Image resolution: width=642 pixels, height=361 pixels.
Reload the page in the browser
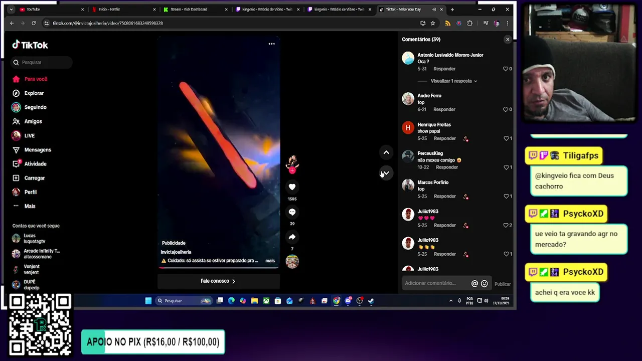click(34, 23)
